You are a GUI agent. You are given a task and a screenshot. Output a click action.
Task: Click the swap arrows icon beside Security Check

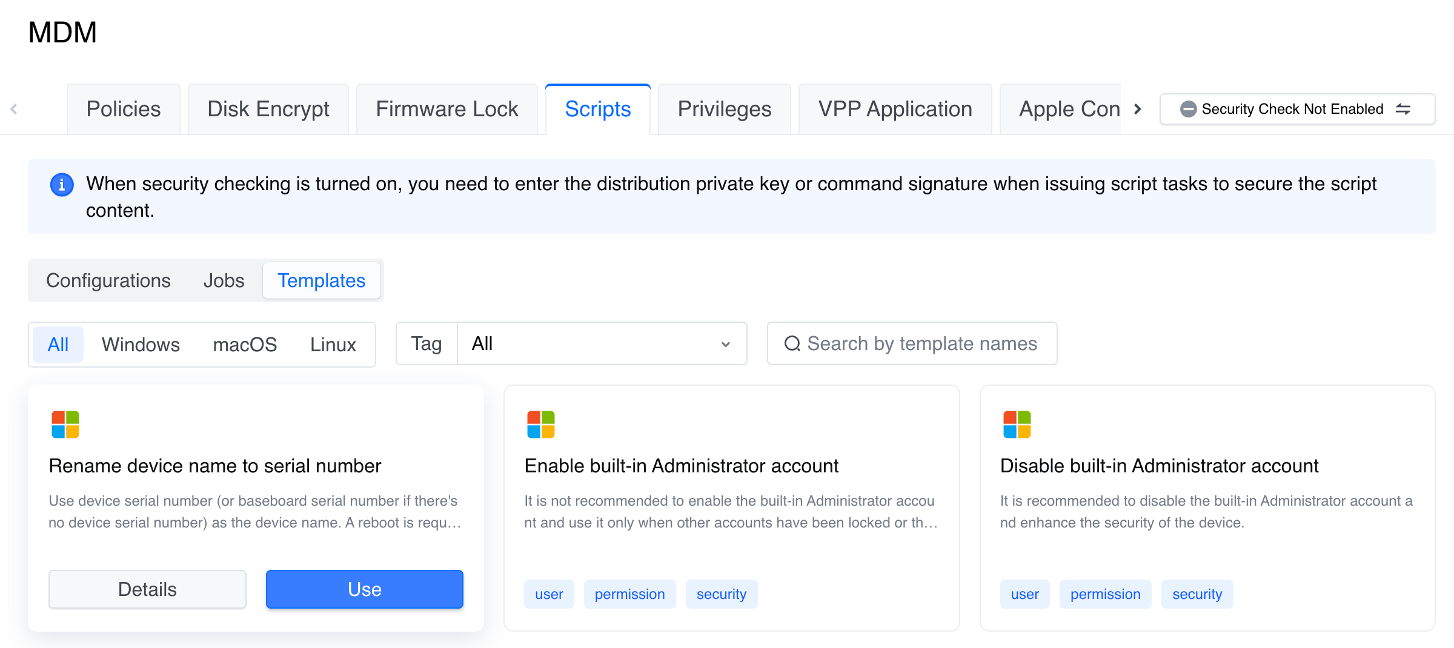tap(1403, 109)
